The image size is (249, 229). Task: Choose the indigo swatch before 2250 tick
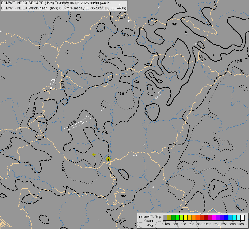(x=222, y=218)
